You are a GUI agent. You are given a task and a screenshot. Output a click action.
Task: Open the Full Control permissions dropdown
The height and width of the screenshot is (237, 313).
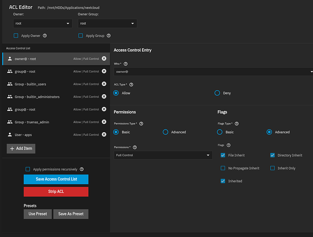(163, 155)
